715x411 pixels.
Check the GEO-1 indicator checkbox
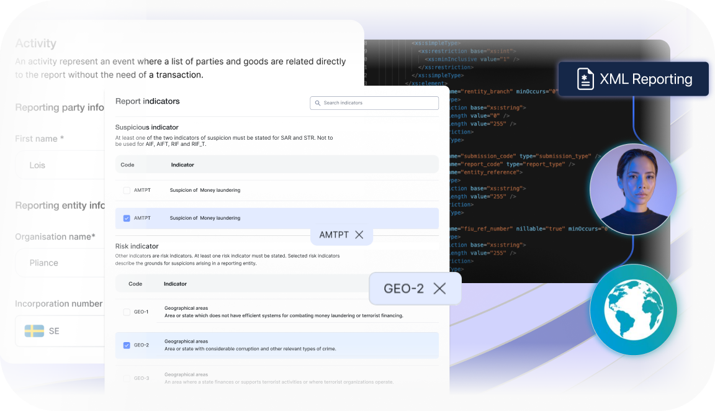[x=127, y=312]
